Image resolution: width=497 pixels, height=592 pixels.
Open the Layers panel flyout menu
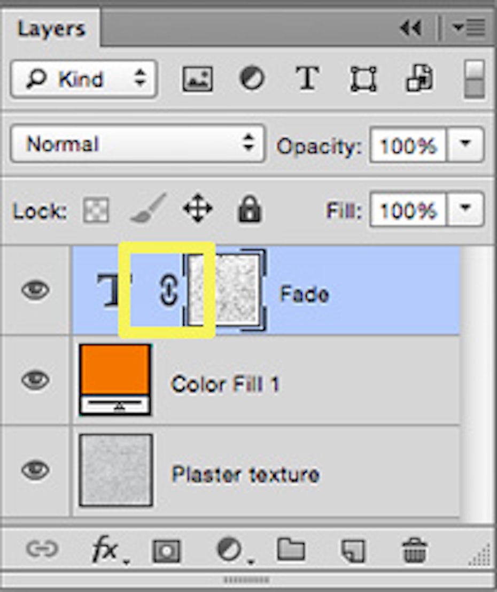(x=468, y=28)
